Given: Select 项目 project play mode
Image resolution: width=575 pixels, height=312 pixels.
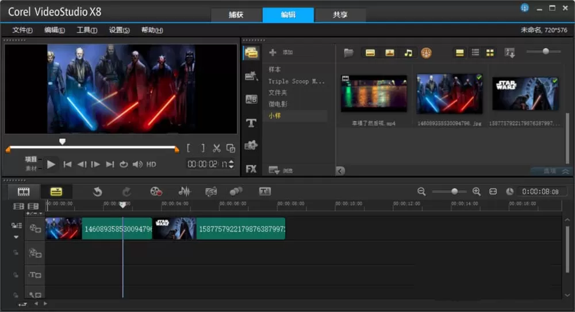Looking at the screenshot, I should pos(31,159).
